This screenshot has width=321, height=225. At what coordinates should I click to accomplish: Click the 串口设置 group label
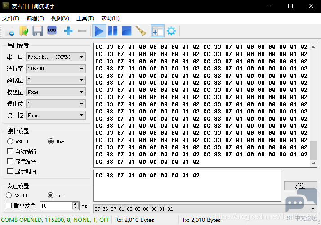pyautogui.click(x=18, y=45)
